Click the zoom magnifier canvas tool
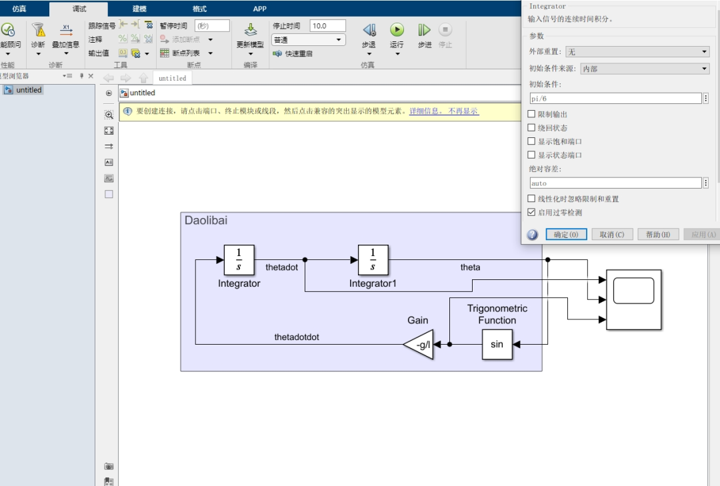 click(x=109, y=115)
